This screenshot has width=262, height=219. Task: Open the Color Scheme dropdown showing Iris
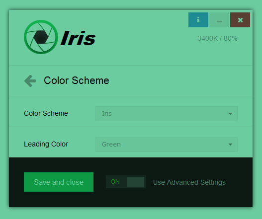tap(167, 114)
